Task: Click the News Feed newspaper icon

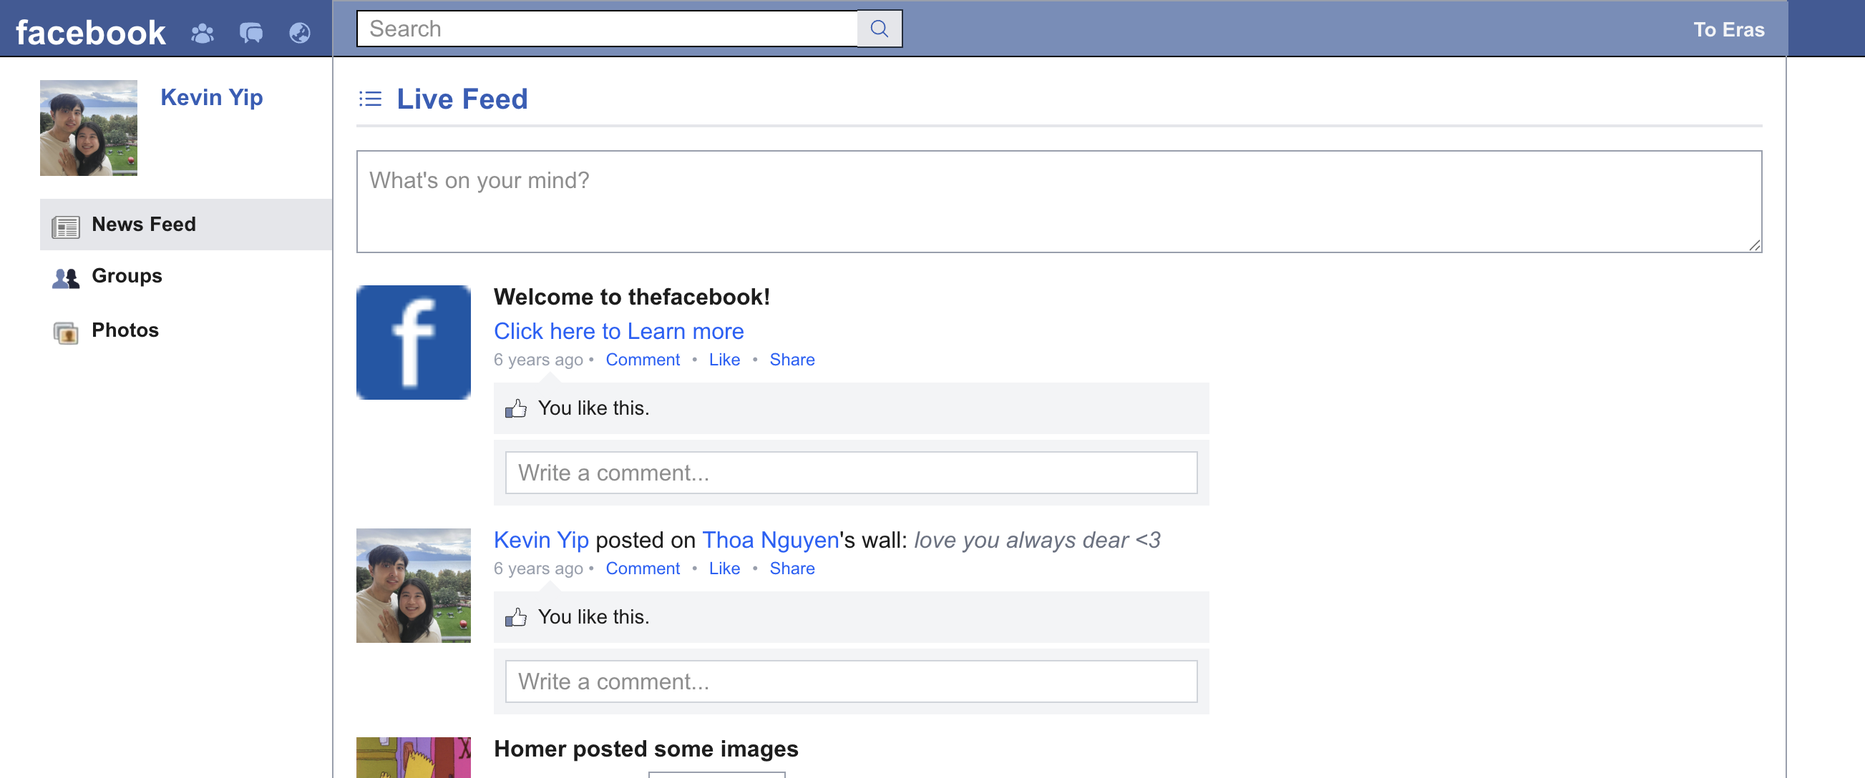Action: (65, 226)
